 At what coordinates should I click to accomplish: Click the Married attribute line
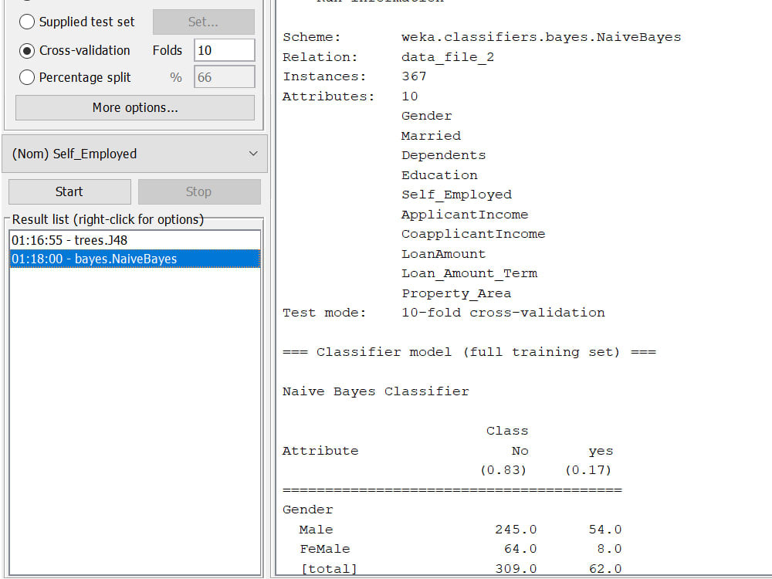tap(431, 135)
